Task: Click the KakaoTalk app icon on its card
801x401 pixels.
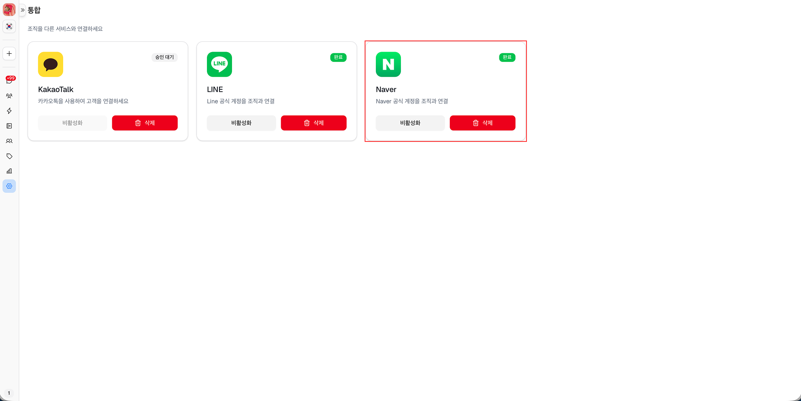Action: click(x=50, y=64)
